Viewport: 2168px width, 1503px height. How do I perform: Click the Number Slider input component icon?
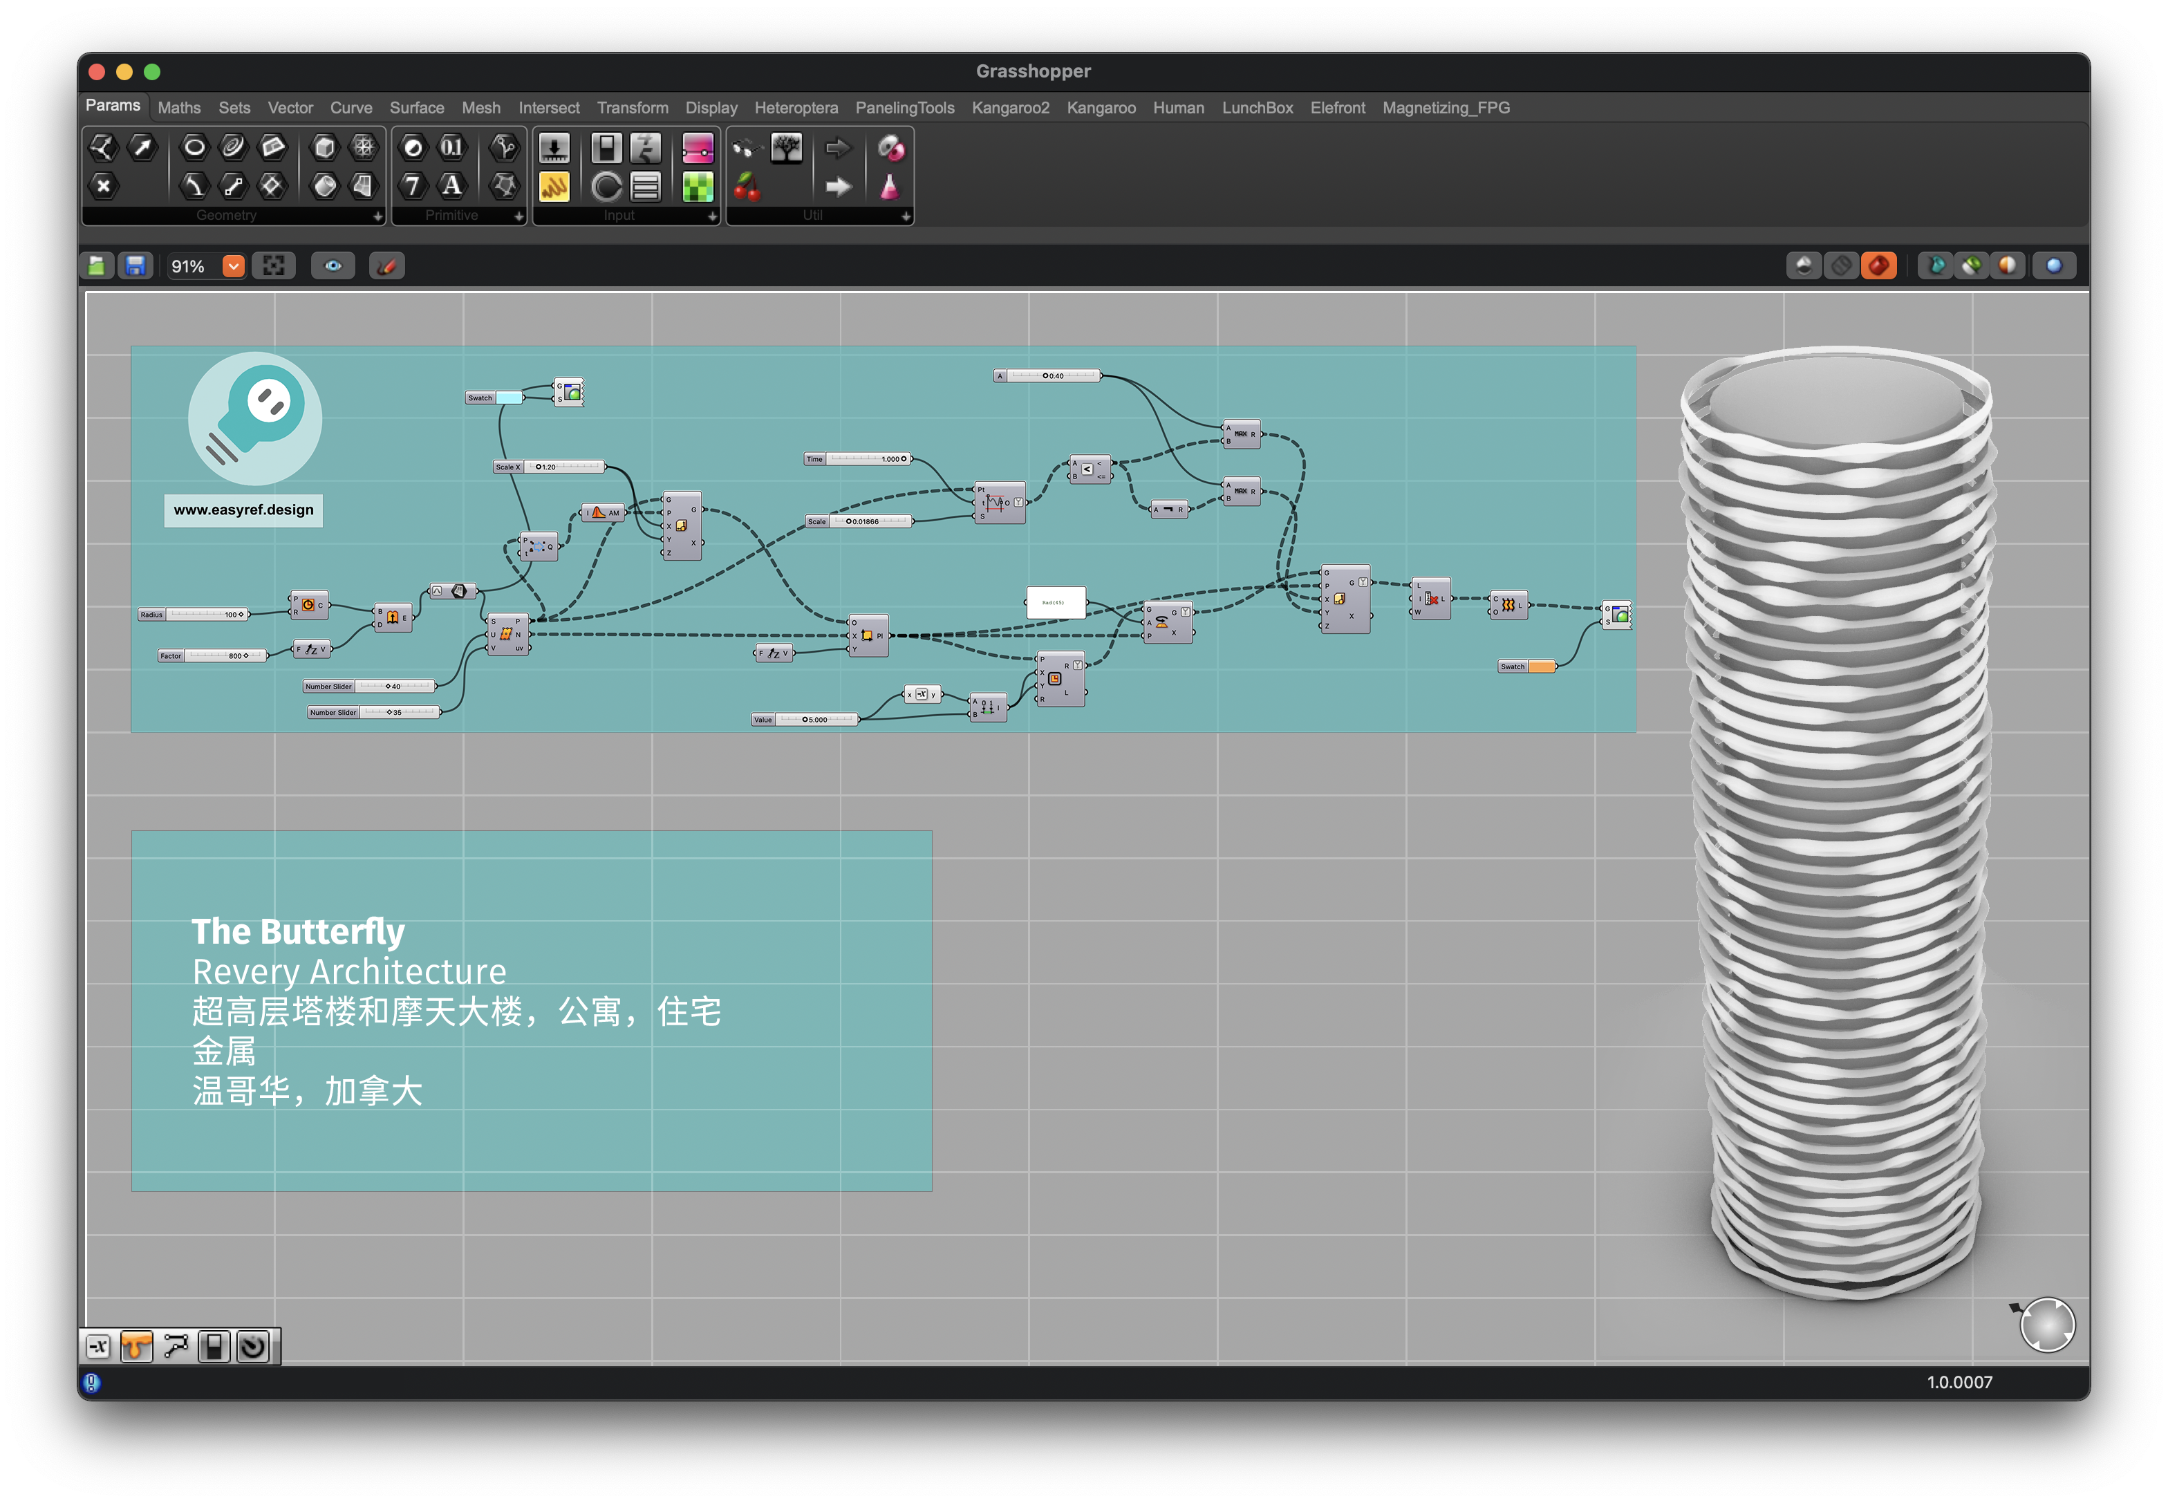coord(554,148)
